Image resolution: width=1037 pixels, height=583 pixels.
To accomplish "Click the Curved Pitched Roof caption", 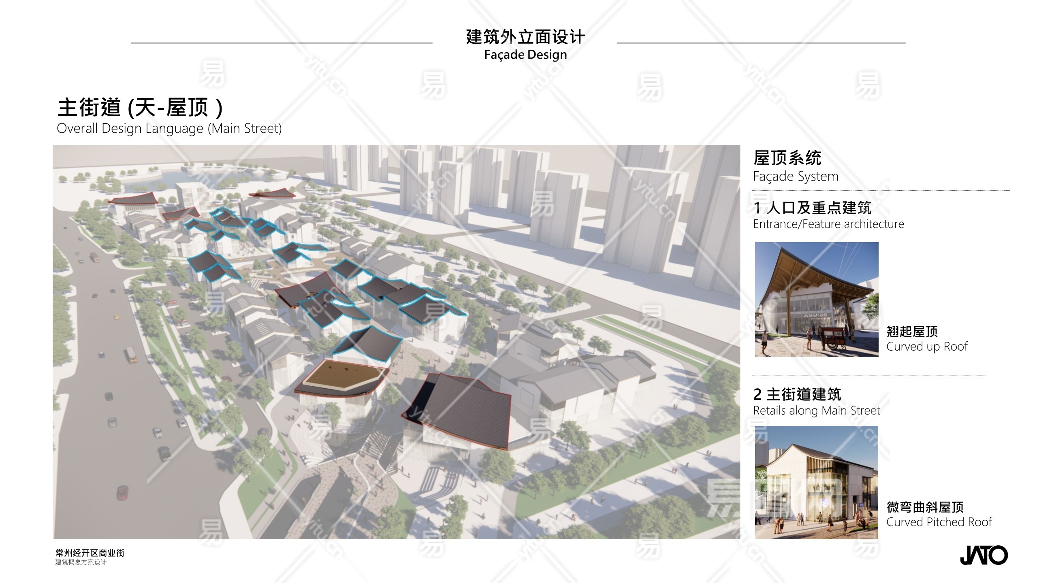I will (939, 522).
